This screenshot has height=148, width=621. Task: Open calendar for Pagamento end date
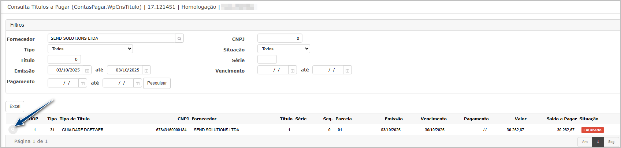tap(138, 83)
